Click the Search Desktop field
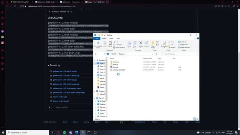Viewport: 240px width, 135px height. 179,54
